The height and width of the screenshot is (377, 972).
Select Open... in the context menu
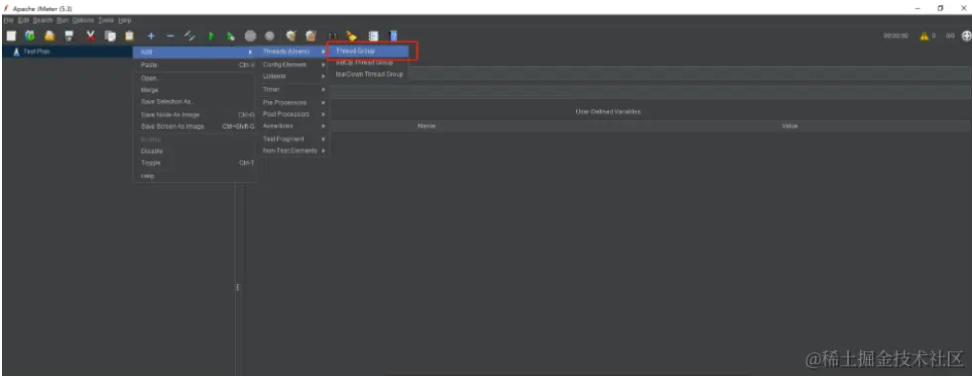(x=194, y=78)
